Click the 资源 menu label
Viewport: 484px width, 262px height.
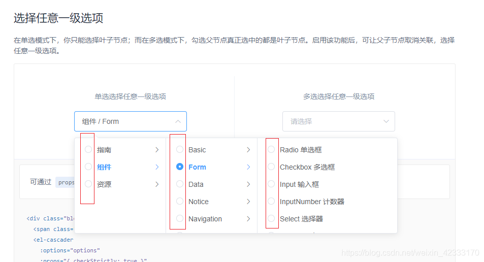click(104, 184)
